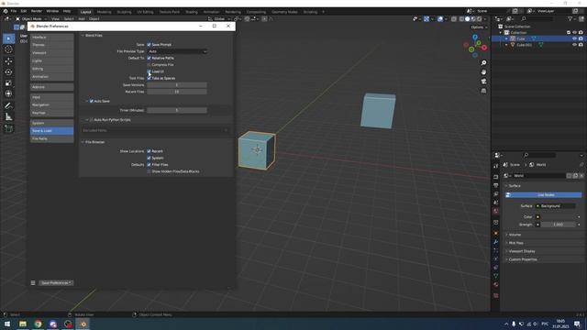Open the File Paths preferences tab
This screenshot has width=587, height=330.
51,138
